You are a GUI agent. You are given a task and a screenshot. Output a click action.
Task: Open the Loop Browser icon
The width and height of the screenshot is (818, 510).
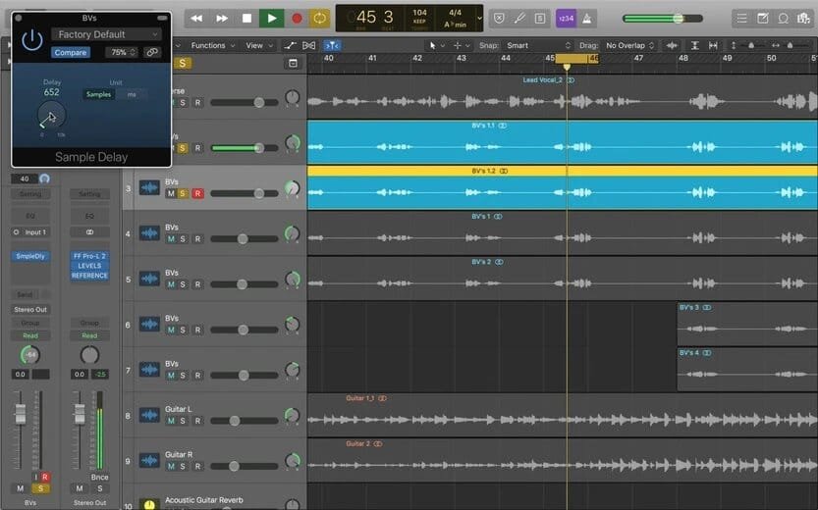[783, 19]
